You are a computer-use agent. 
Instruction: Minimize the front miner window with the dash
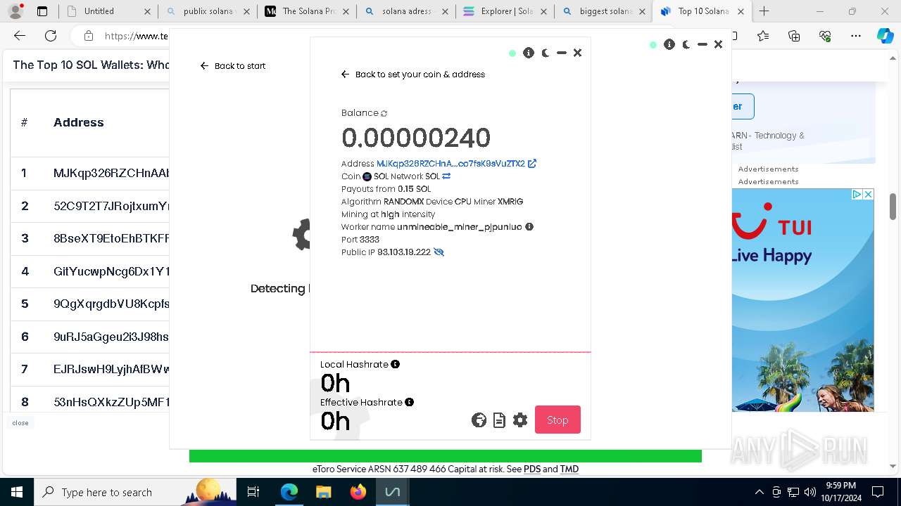(x=562, y=53)
